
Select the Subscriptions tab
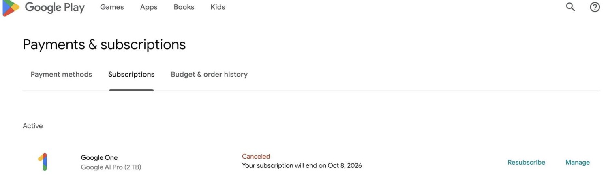(131, 74)
